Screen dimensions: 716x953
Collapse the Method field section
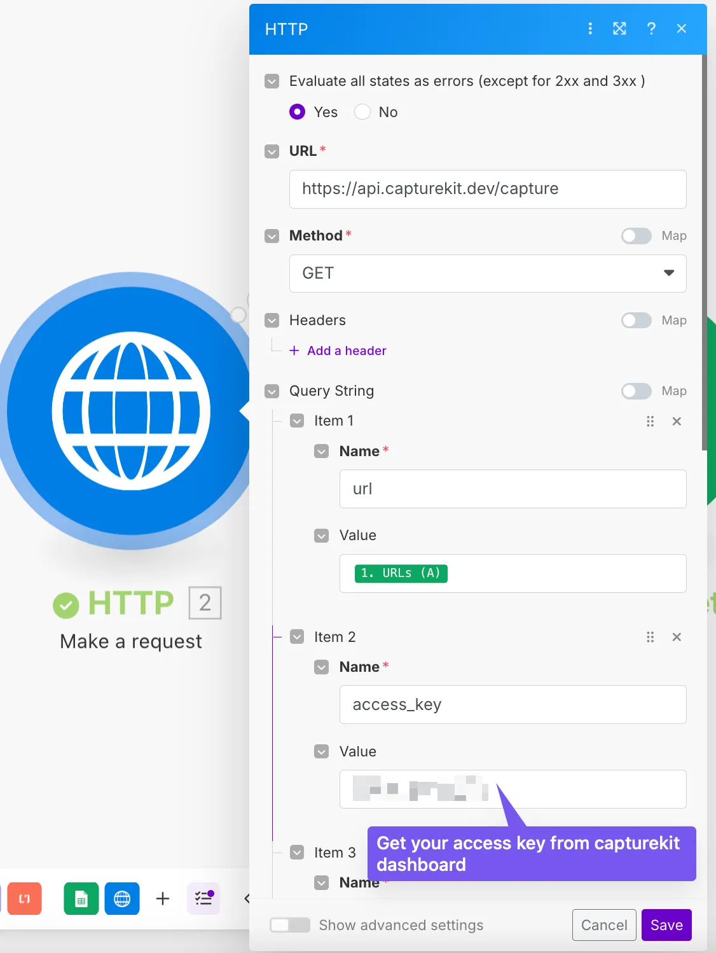[272, 236]
